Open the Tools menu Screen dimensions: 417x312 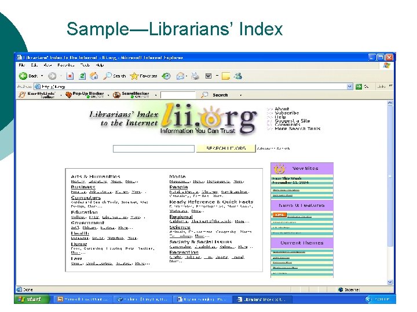(x=85, y=65)
